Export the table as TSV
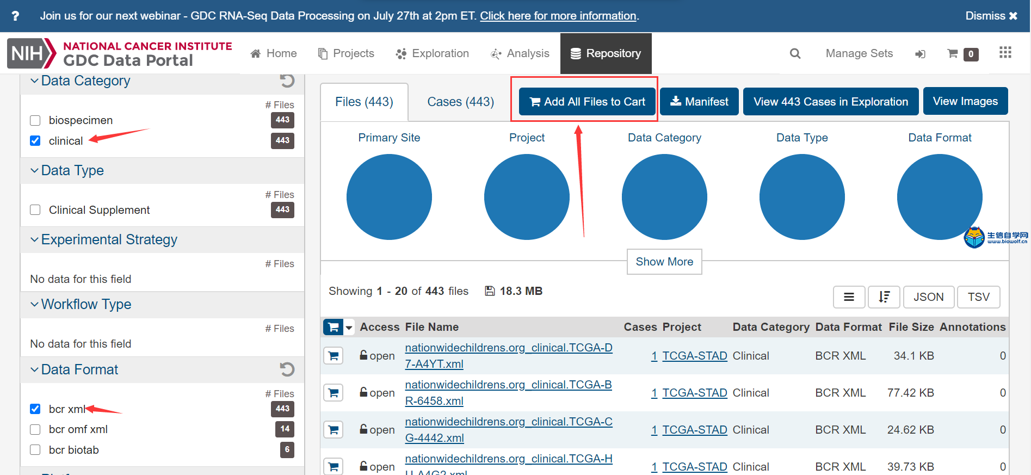The width and height of the screenshot is (1031, 475). pos(978,297)
